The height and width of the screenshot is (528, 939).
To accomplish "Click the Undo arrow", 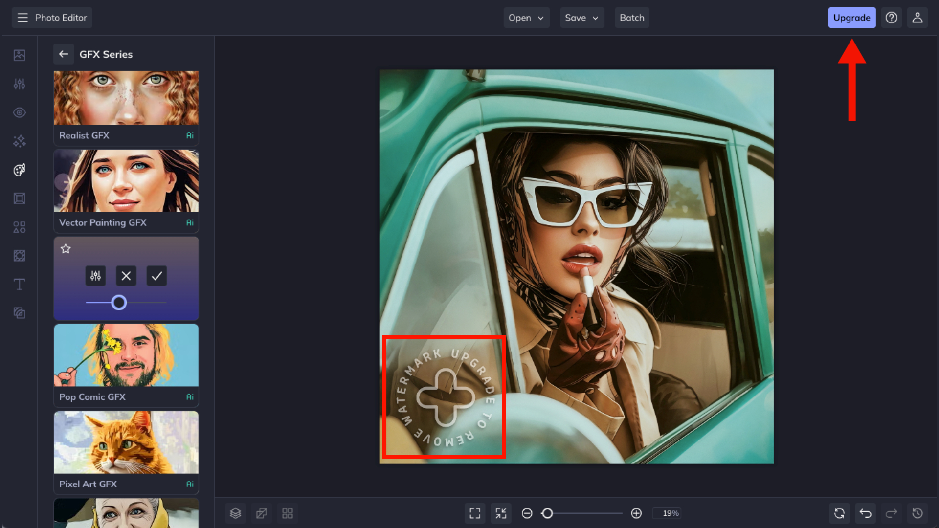I will 865,513.
